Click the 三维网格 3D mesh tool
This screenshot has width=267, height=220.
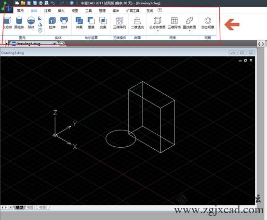coord(174,23)
